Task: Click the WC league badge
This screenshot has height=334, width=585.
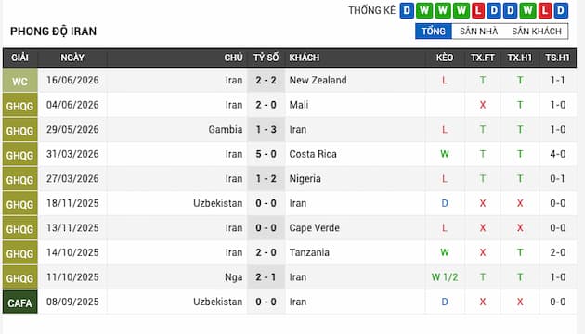Action: [x=20, y=81]
